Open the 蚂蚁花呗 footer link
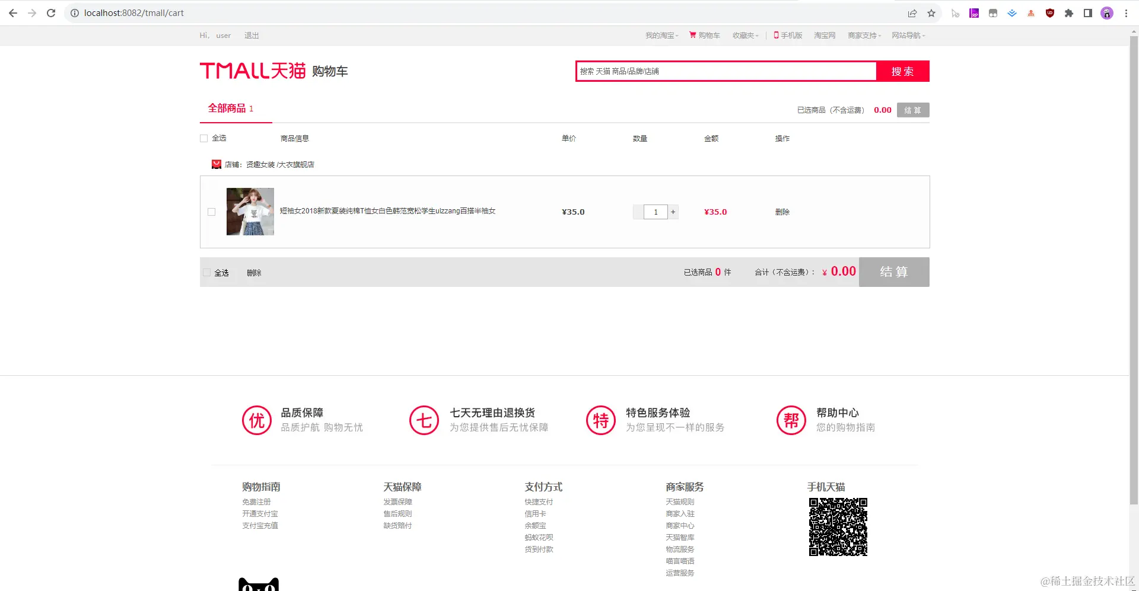Image resolution: width=1139 pixels, height=591 pixels. (539, 538)
